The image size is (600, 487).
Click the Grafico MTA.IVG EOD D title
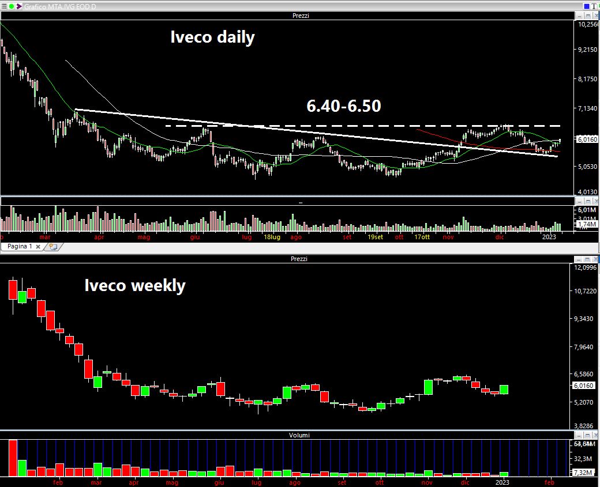(x=60, y=6)
